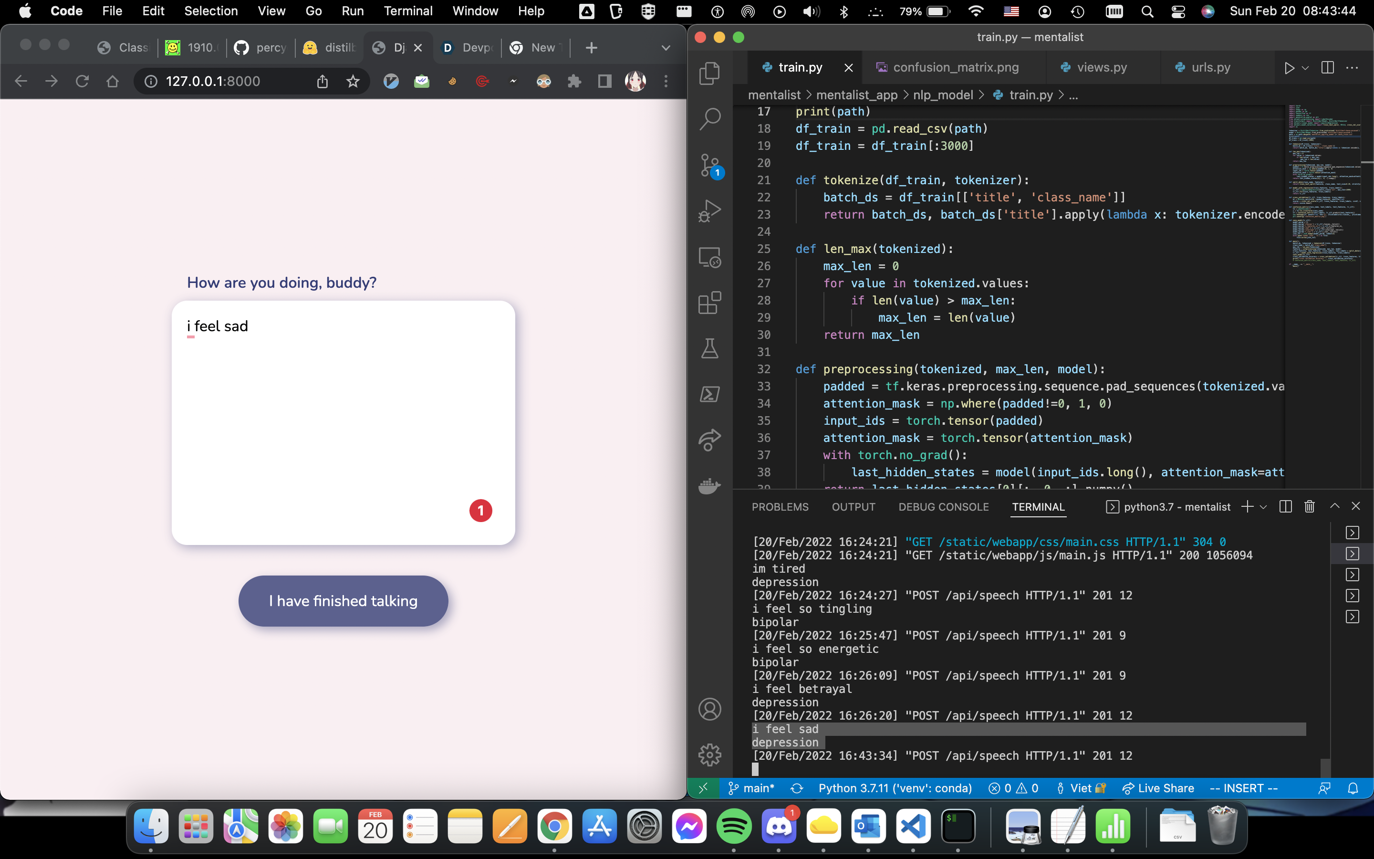1374x859 pixels.
Task: Open the Extensions view
Action: [709, 303]
